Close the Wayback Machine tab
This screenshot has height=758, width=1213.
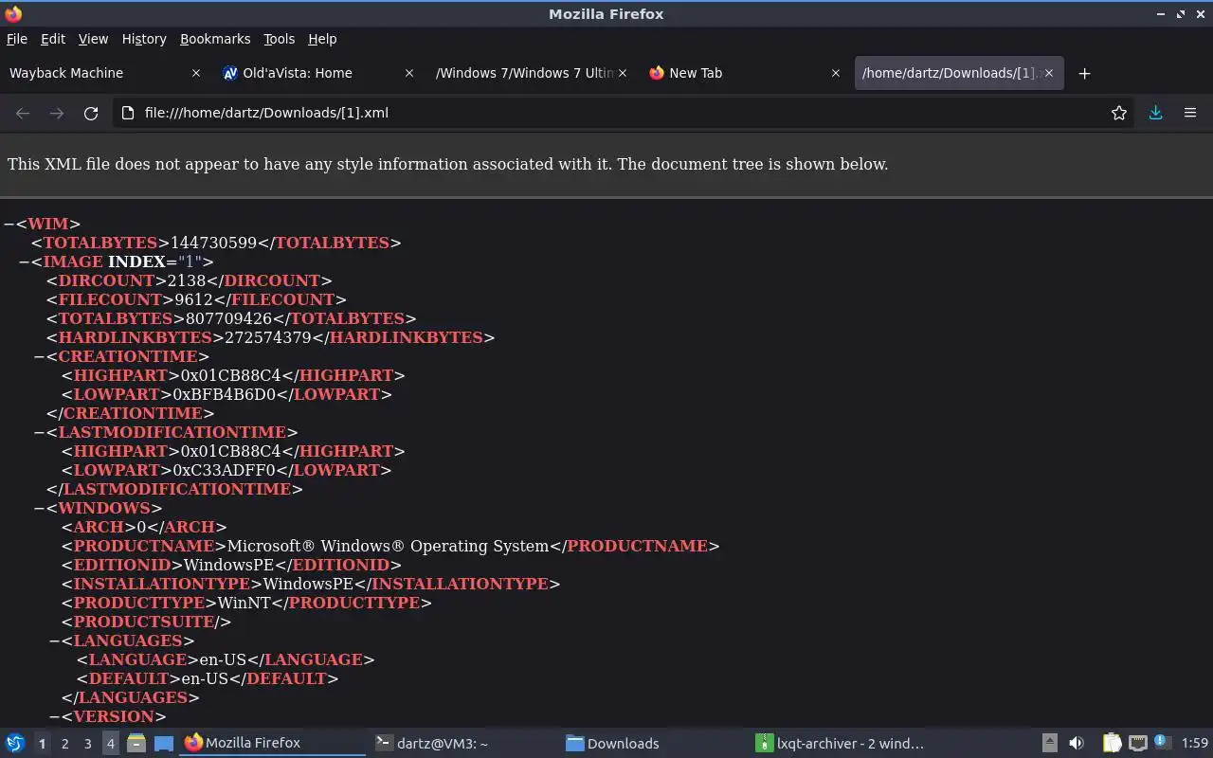pyautogui.click(x=196, y=73)
